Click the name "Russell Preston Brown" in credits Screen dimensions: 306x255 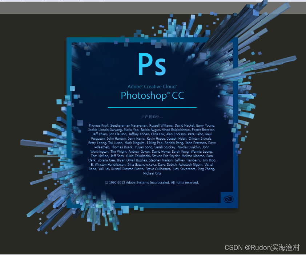(x=128, y=169)
